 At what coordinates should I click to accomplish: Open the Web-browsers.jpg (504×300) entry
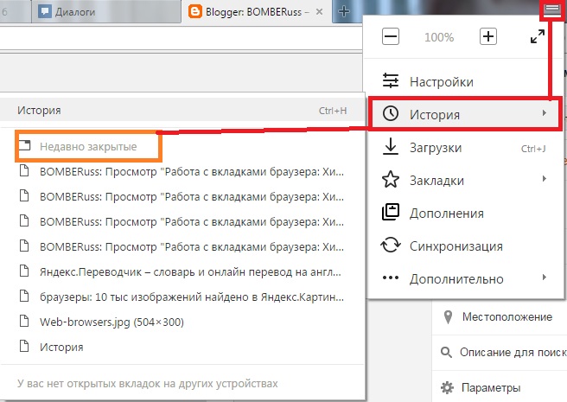click(182, 322)
